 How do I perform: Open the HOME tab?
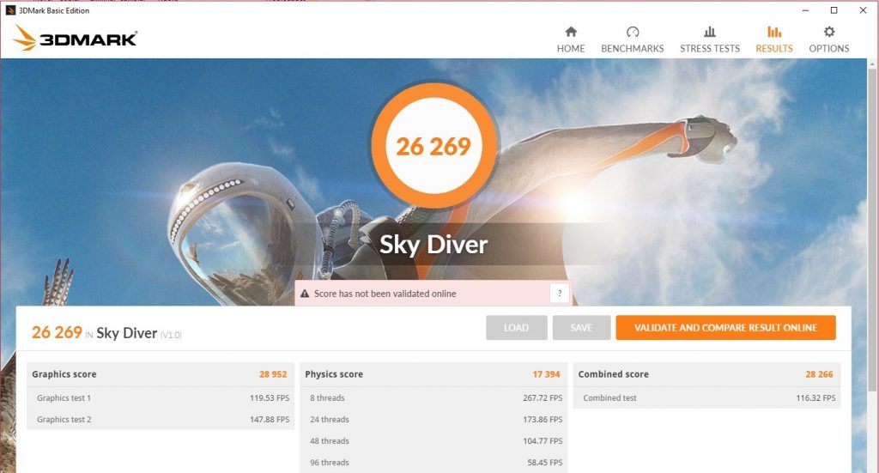click(571, 39)
